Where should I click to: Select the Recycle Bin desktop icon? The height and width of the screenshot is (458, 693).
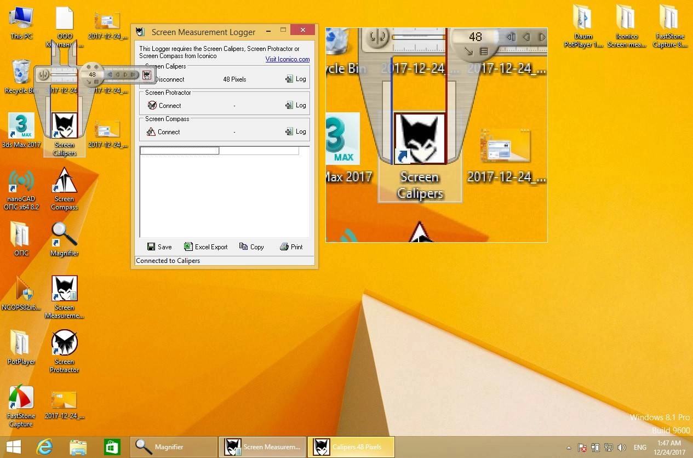click(x=21, y=77)
